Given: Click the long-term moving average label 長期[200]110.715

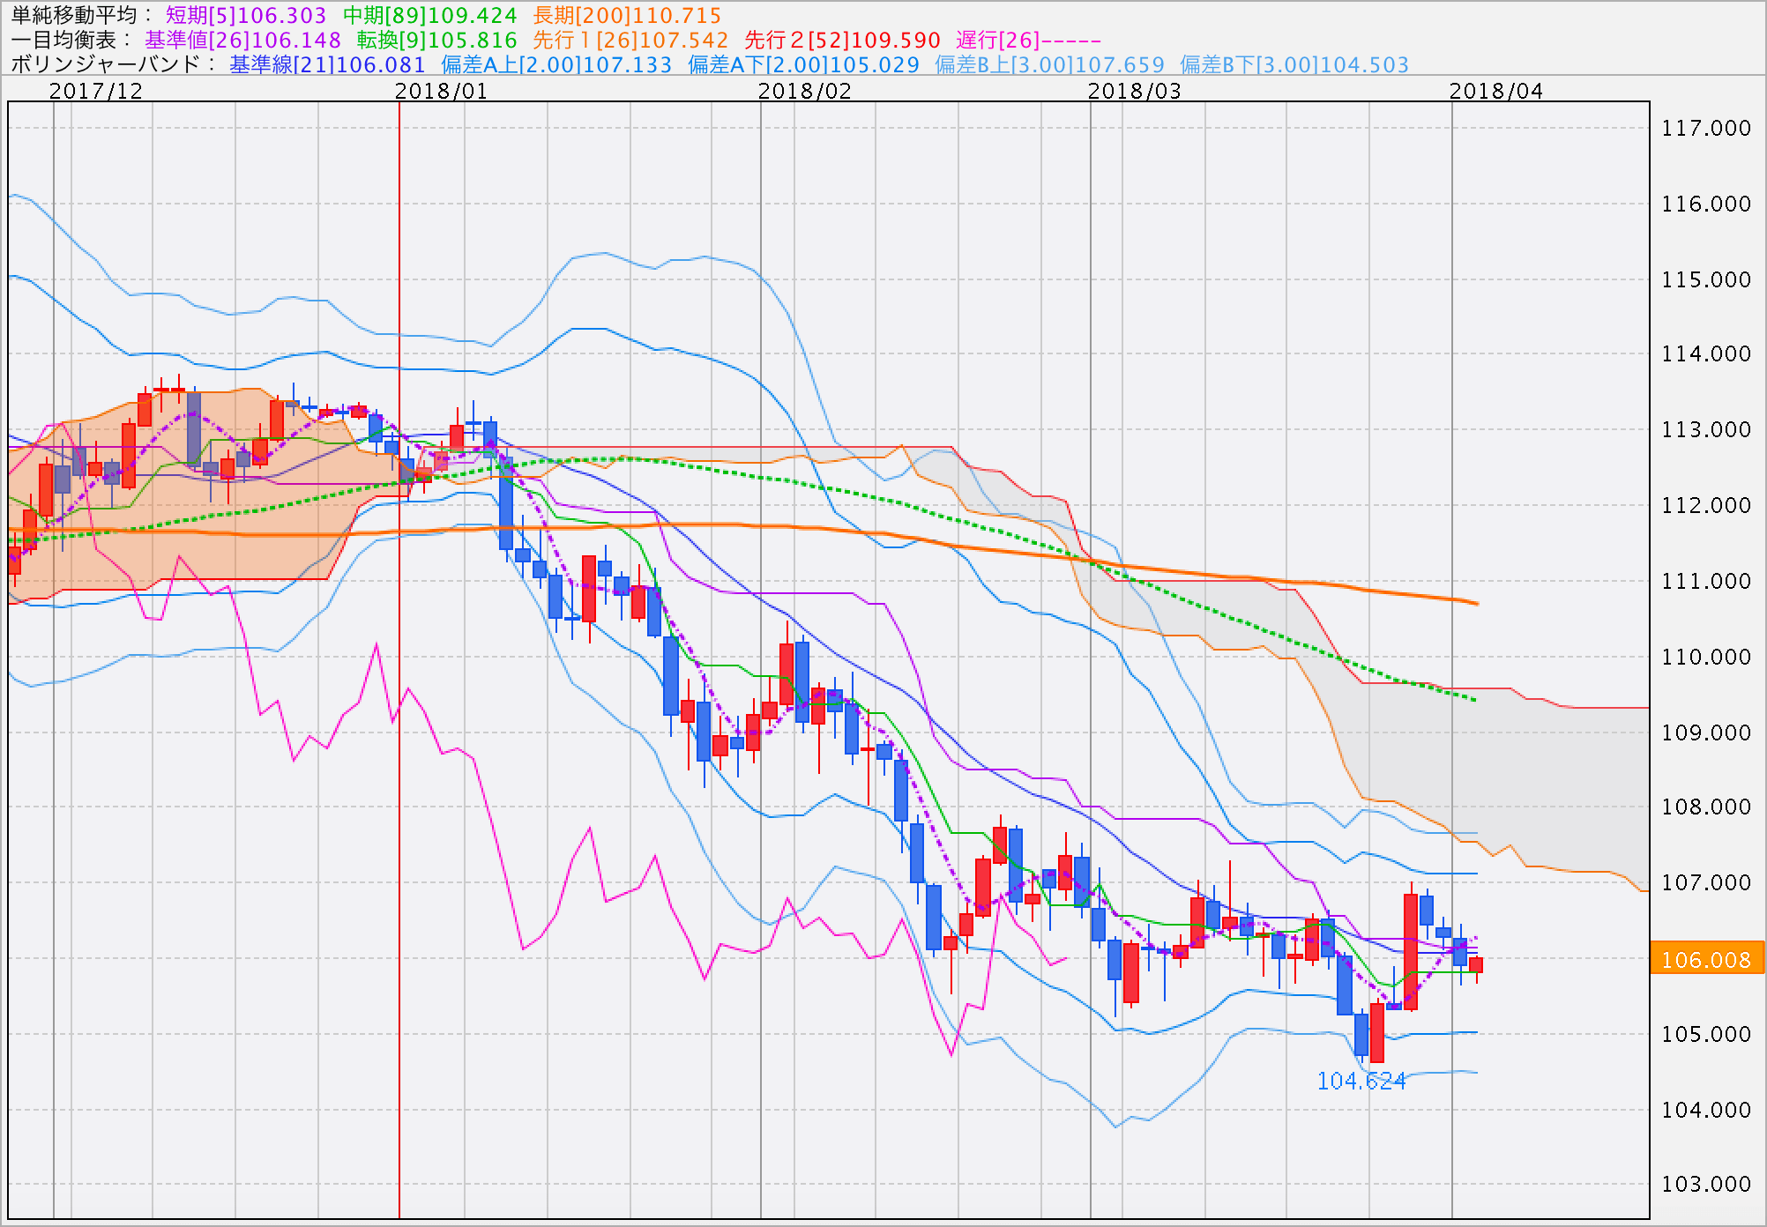Looking at the screenshot, I should point(627,15).
